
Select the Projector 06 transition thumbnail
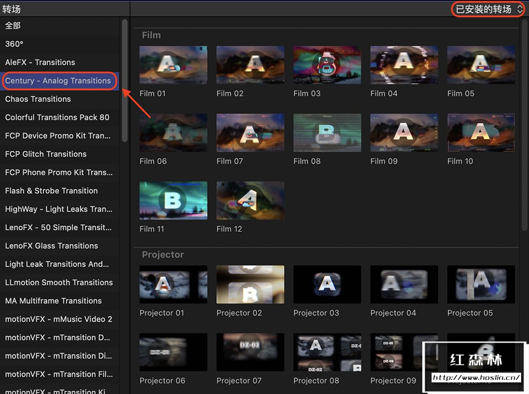173,352
